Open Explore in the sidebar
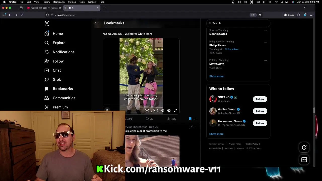 tap(55, 43)
